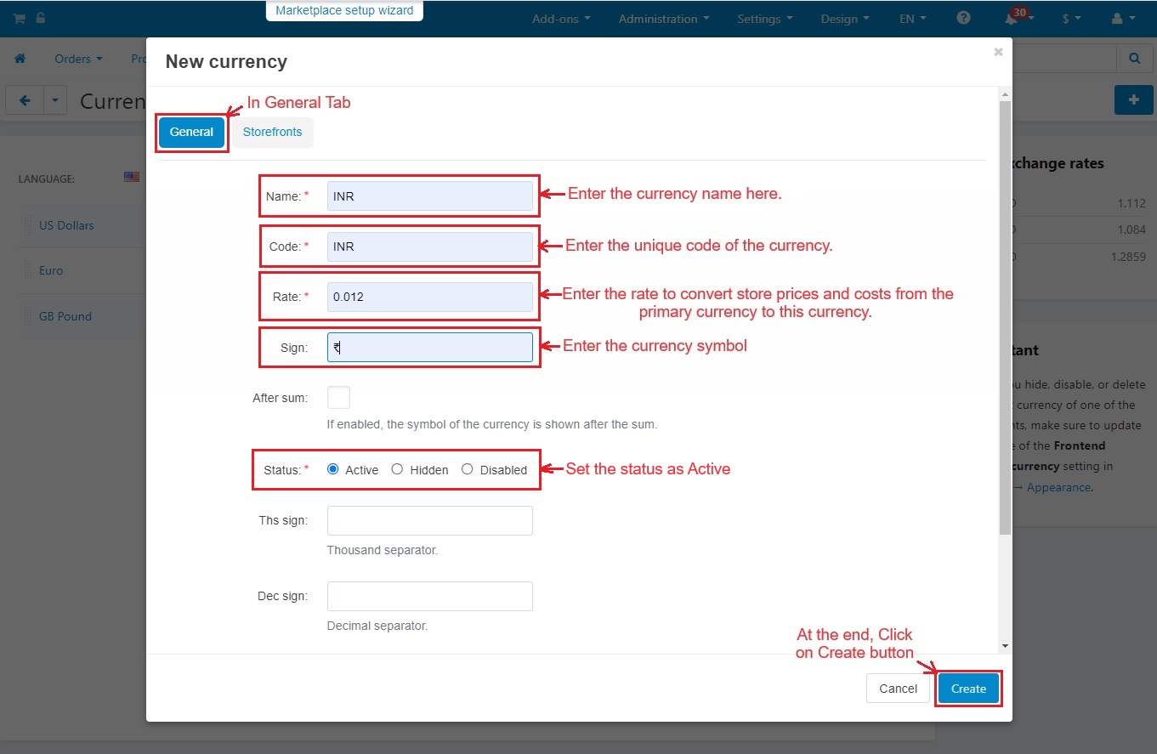This screenshot has height=754, width=1157.
Task: Click exchange rate value 1.112
Action: (x=1132, y=204)
